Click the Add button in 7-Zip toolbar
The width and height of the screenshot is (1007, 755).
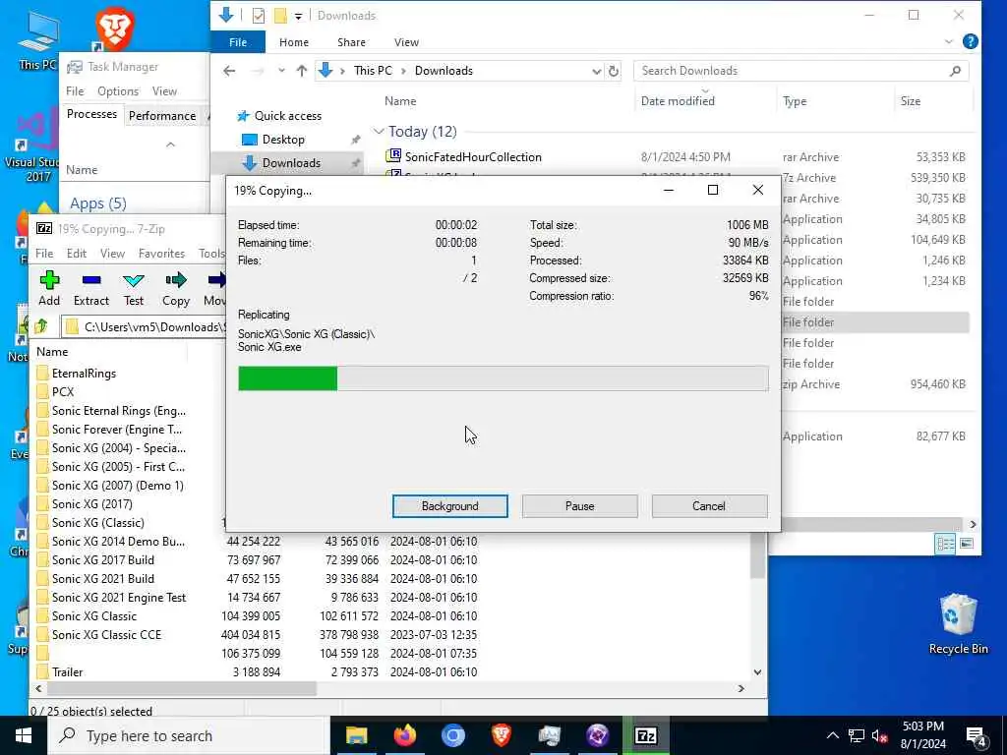coord(49,288)
